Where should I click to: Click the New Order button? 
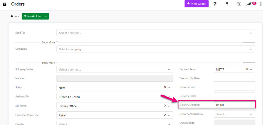(196, 4)
